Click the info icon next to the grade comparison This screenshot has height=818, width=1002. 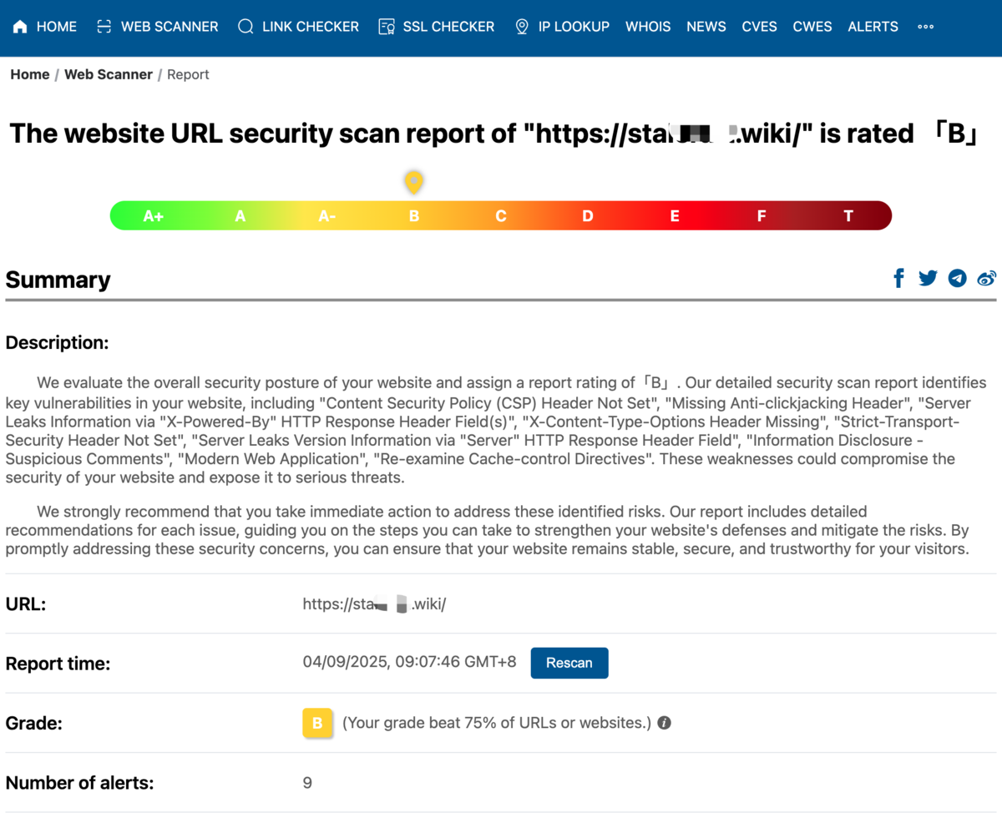tap(664, 723)
